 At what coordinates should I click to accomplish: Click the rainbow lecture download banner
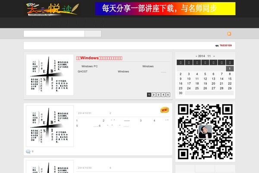tap(165, 9)
